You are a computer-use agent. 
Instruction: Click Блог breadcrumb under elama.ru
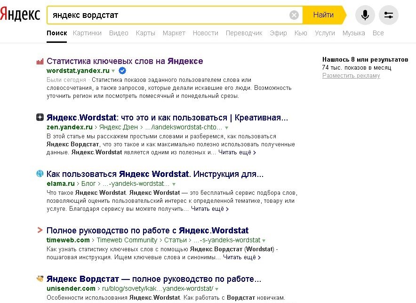tap(88, 183)
